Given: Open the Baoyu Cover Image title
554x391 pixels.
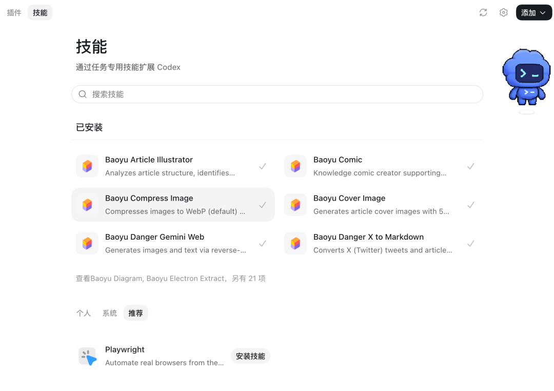Looking at the screenshot, I should pyautogui.click(x=349, y=199).
